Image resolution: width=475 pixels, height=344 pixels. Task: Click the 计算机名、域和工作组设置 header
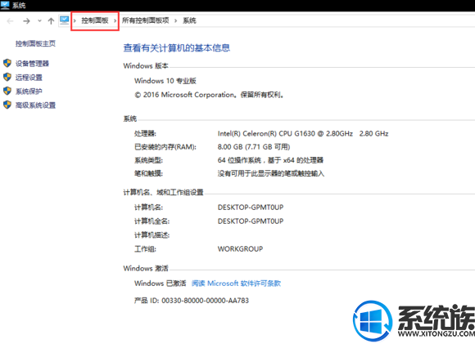pyautogui.click(x=163, y=192)
